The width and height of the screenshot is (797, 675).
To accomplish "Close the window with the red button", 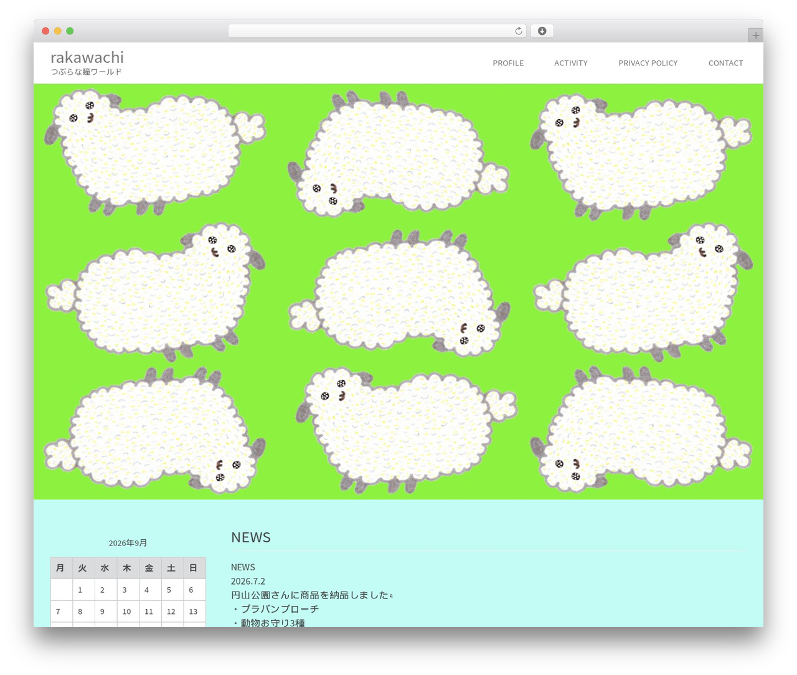I will tap(45, 31).
